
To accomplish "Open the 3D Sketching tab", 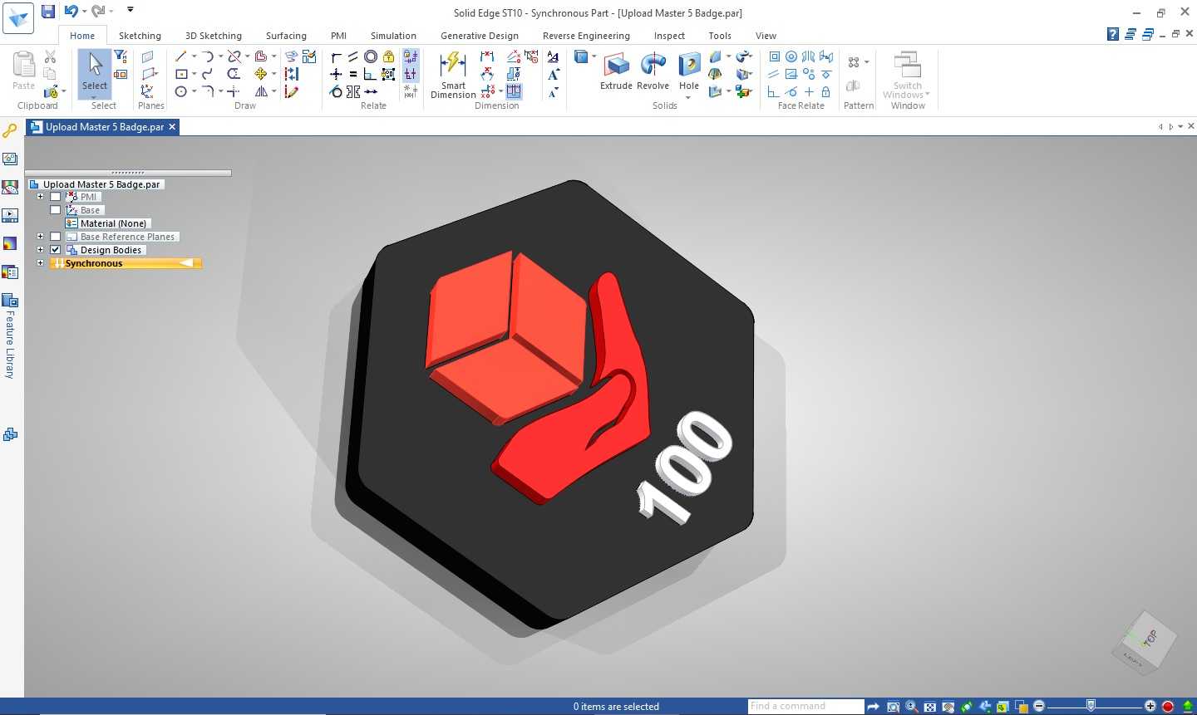I will coord(214,36).
